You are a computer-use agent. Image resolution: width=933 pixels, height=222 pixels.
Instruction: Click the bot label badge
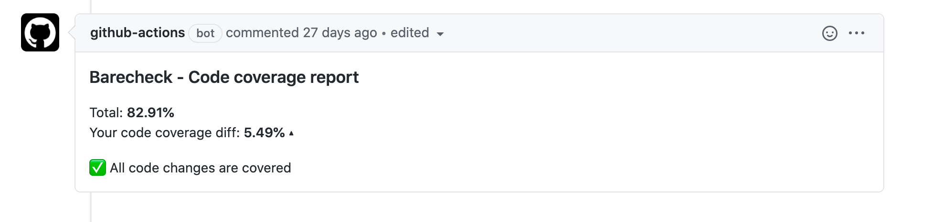(205, 33)
